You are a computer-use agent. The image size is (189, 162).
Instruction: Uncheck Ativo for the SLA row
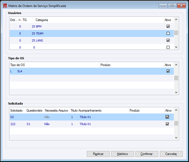(168, 71)
